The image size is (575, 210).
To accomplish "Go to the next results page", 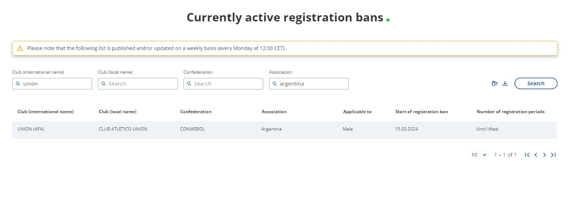I will [544, 155].
